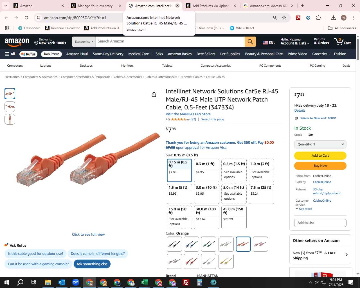Select the 0.3 m (1 ft) size option
This screenshot has height=288, width=360.
point(206,170)
